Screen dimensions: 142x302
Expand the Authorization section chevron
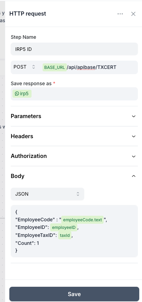pos(134,156)
